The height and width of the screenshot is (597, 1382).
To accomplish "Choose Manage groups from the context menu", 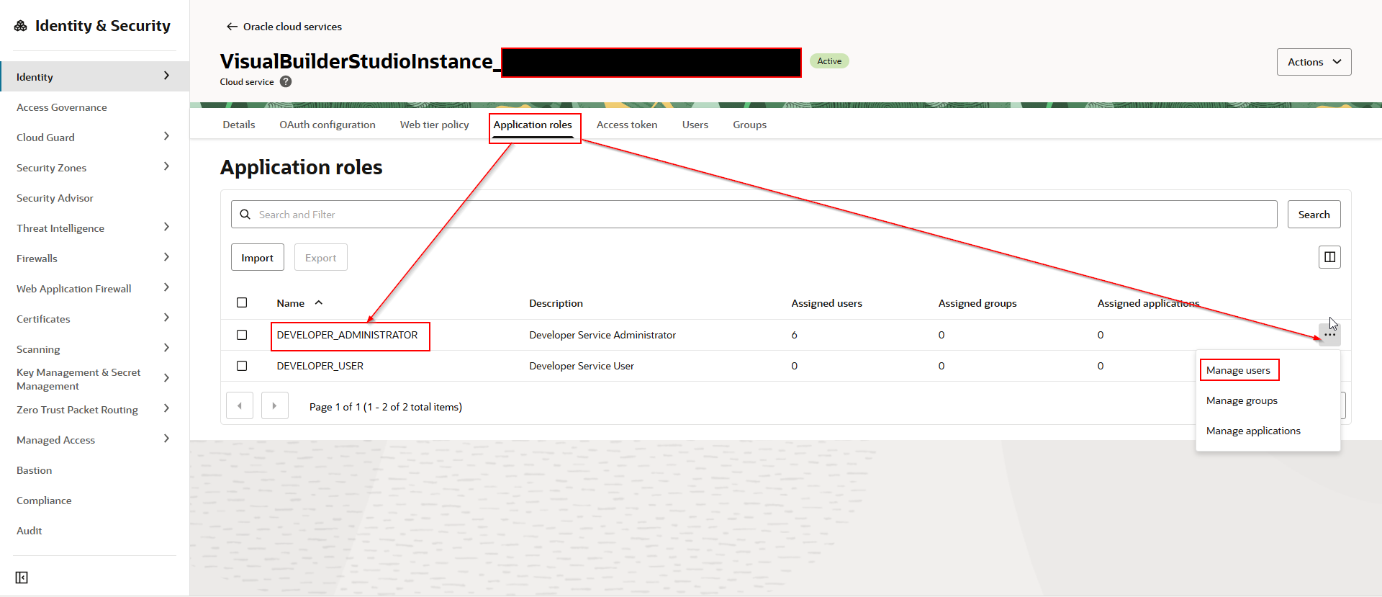I will pyautogui.click(x=1242, y=400).
